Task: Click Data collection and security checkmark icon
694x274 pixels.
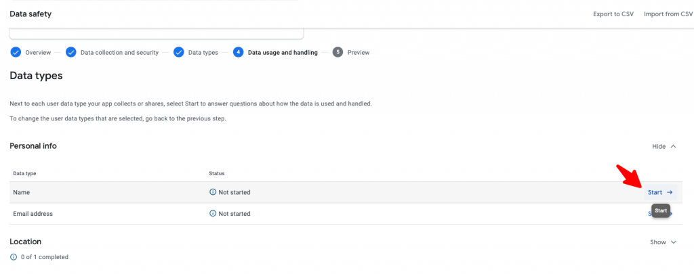Action: [70, 53]
